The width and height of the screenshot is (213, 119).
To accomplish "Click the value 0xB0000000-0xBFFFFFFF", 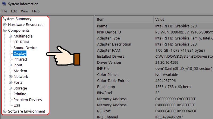I will coord(175,105).
